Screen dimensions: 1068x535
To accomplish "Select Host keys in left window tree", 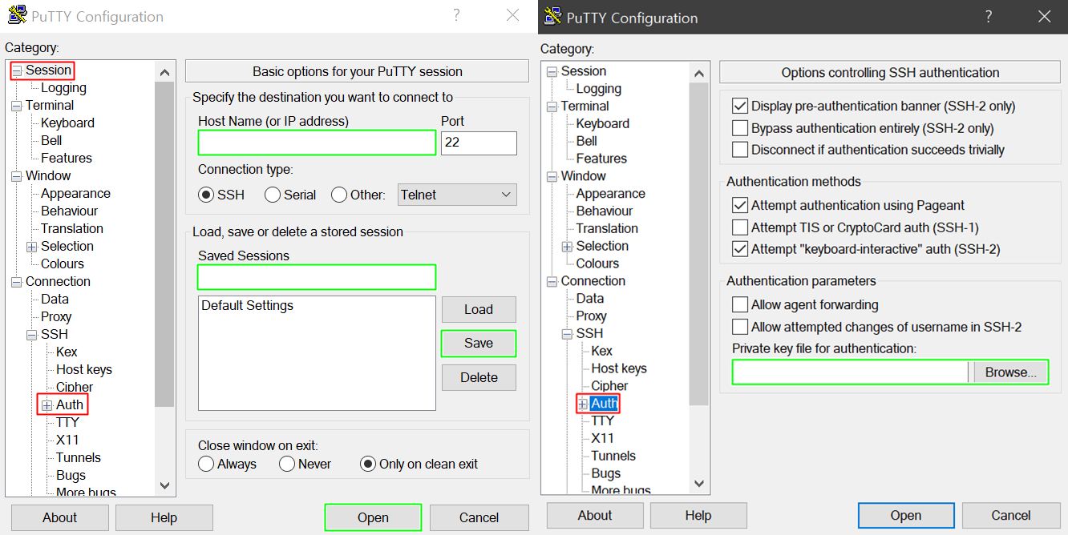I will click(x=84, y=370).
